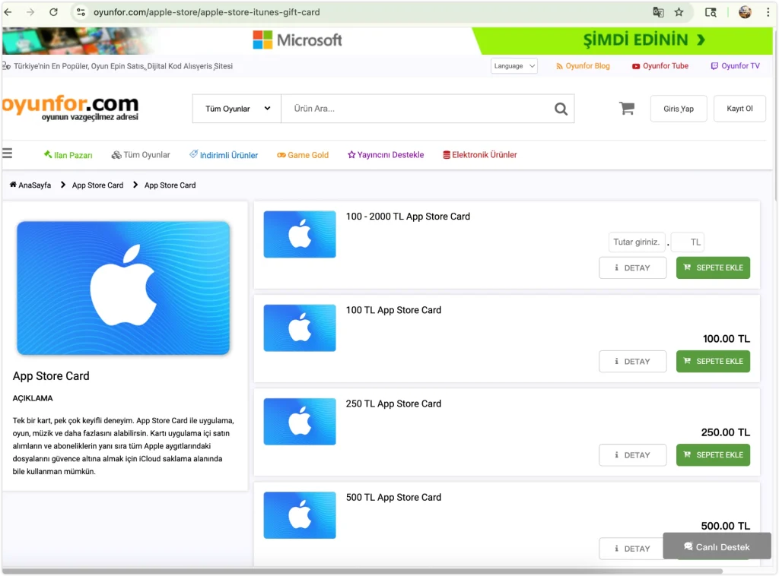Visit the Oyunfor TV link
The width and height of the screenshot is (779, 576).
point(736,66)
